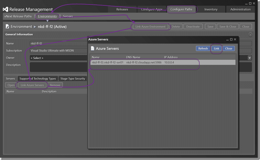
Task: Open the Environments link
Action: (48, 16)
